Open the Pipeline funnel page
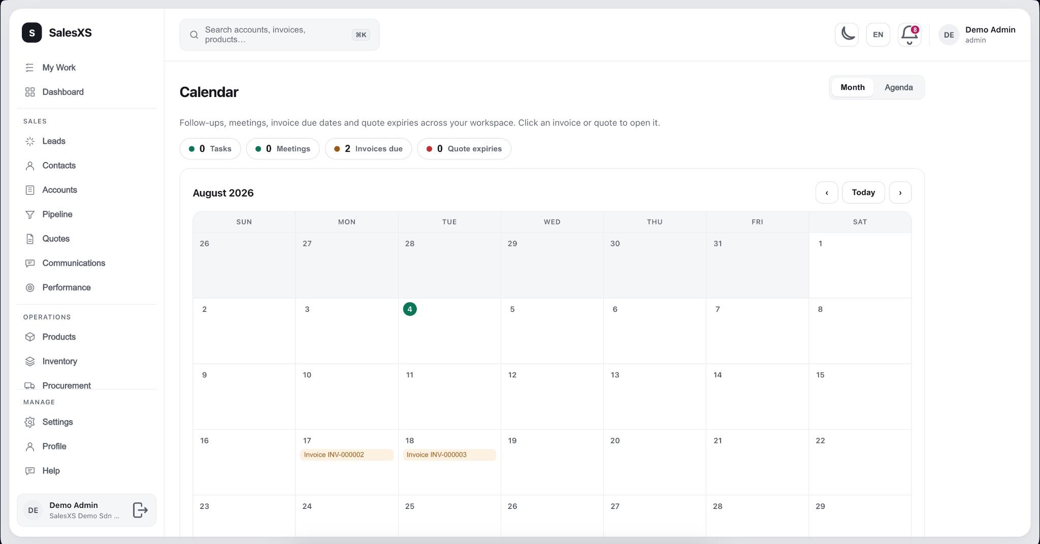Image resolution: width=1040 pixels, height=544 pixels. (x=86, y=214)
